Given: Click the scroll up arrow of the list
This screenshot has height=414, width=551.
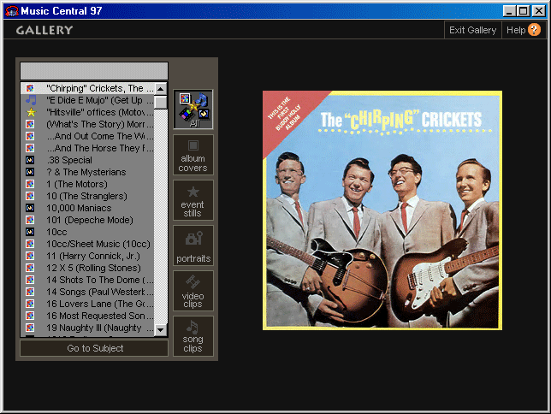Looking at the screenshot, I should (161, 89).
